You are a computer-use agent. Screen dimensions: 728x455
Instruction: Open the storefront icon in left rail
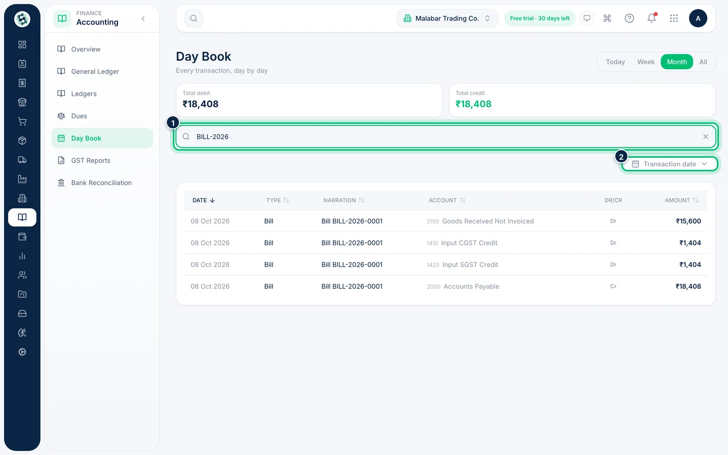22,102
